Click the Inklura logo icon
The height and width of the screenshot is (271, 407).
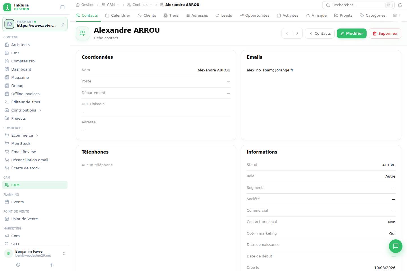click(x=7, y=7)
